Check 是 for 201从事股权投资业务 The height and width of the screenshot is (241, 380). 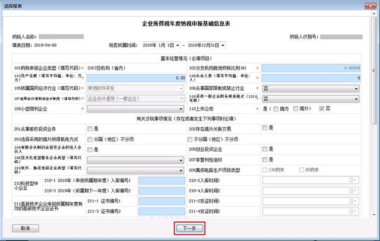90,129
